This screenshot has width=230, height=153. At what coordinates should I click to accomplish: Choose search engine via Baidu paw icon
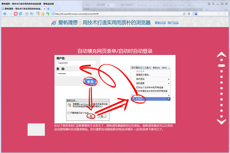pos(196,14)
